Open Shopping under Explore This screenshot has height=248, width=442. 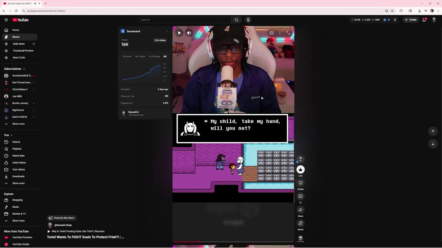tap(20, 200)
